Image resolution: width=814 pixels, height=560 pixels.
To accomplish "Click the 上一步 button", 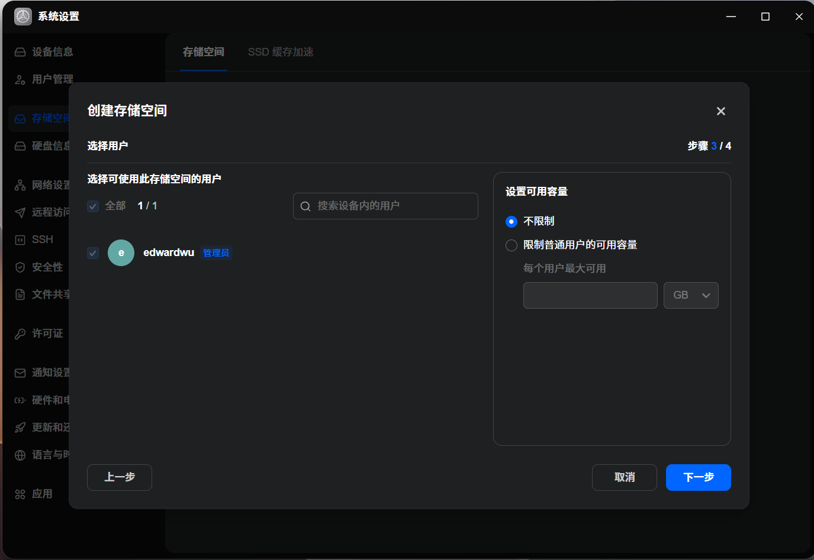I will pos(120,477).
